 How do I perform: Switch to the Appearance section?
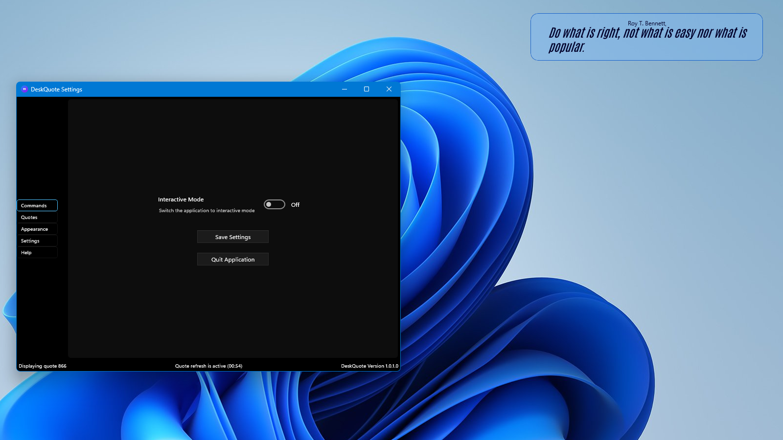(x=37, y=229)
